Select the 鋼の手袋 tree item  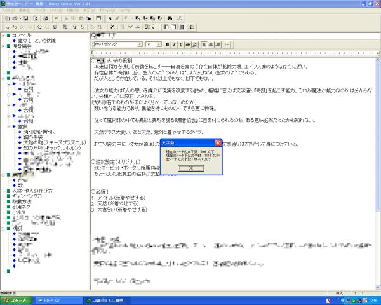pos(33,137)
